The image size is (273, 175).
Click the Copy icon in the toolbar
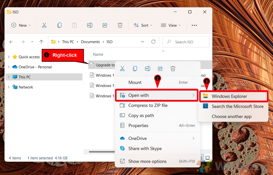(x=59, y=25)
